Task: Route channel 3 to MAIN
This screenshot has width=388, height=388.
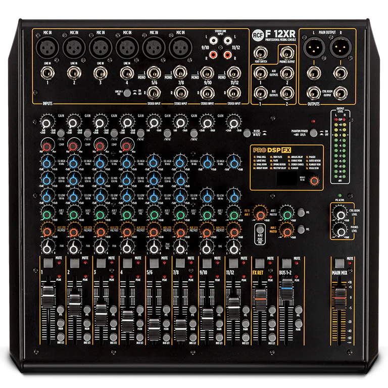Action: [114, 323]
